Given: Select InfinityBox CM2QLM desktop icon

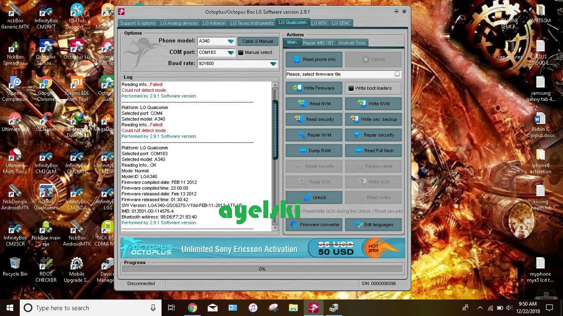Looking at the screenshot, I should [x=46, y=162].
